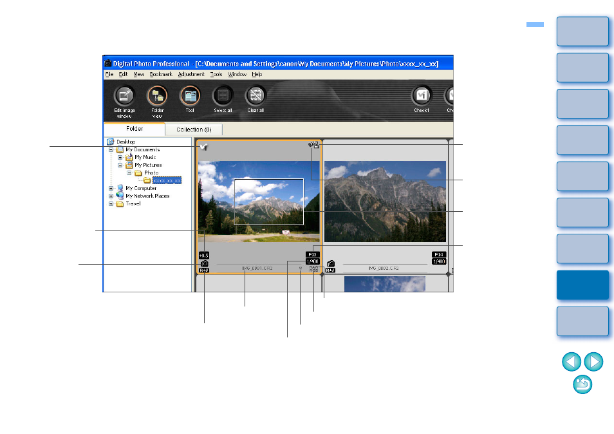614x434 pixels.
Task: Click the Clear all toolbar icon
Action: pos(256,96)
